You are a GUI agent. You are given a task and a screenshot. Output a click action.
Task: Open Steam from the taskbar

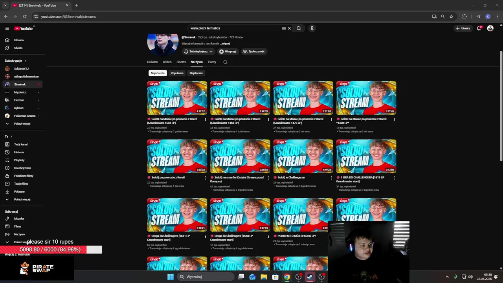(310, 277)
